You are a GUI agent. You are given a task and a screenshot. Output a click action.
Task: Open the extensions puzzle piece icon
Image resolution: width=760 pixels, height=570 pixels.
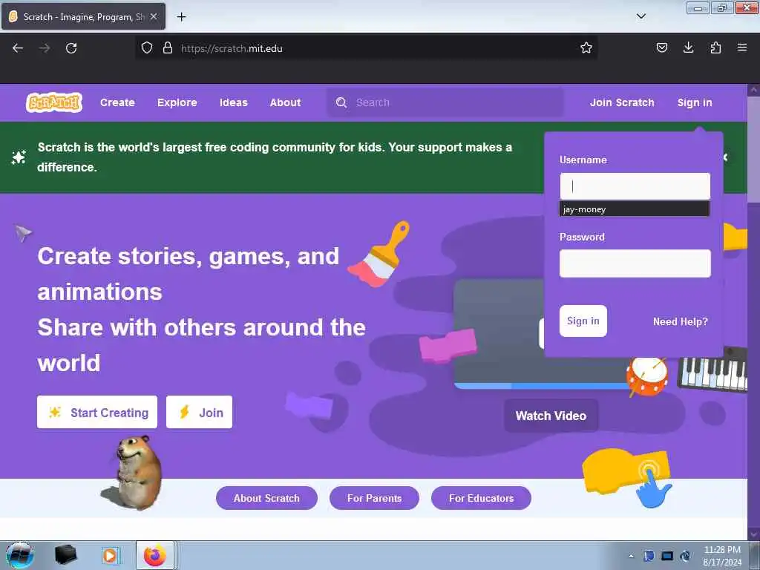(715, 47)
